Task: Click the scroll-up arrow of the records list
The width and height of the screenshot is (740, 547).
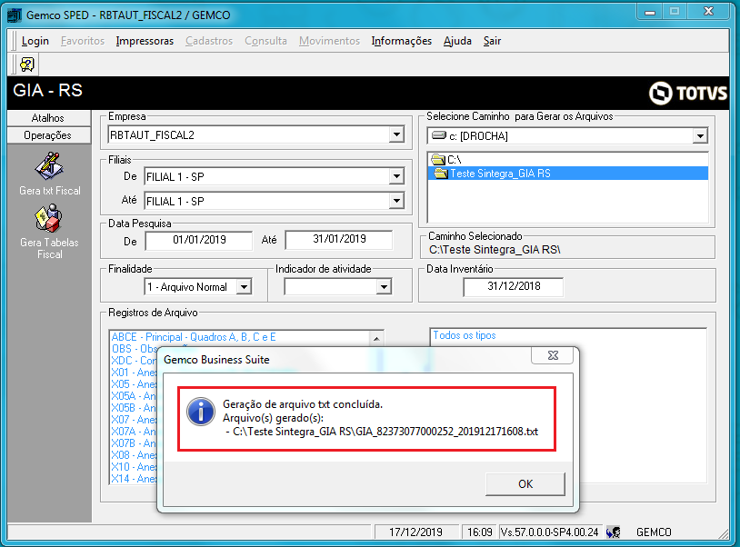Action: click(376, 338)
